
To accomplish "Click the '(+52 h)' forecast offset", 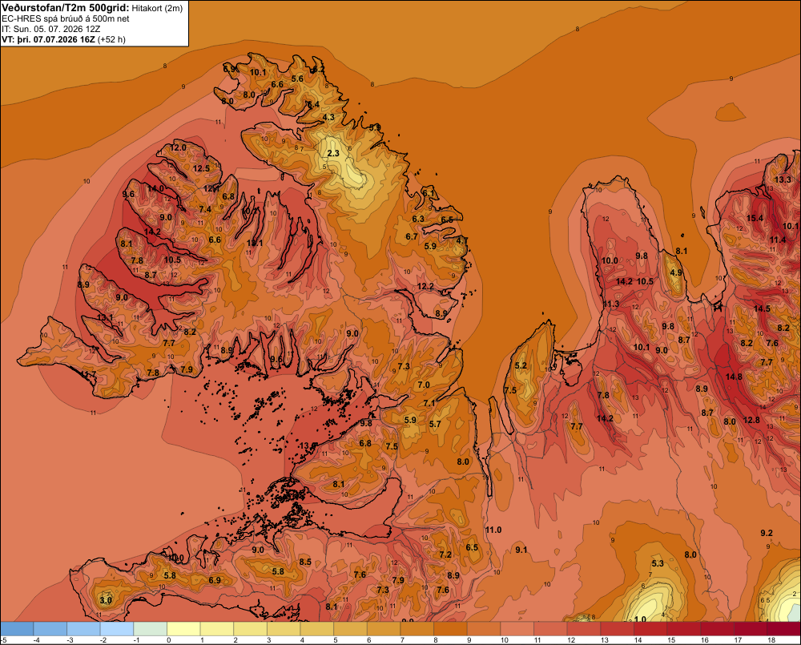I will 111,39.
